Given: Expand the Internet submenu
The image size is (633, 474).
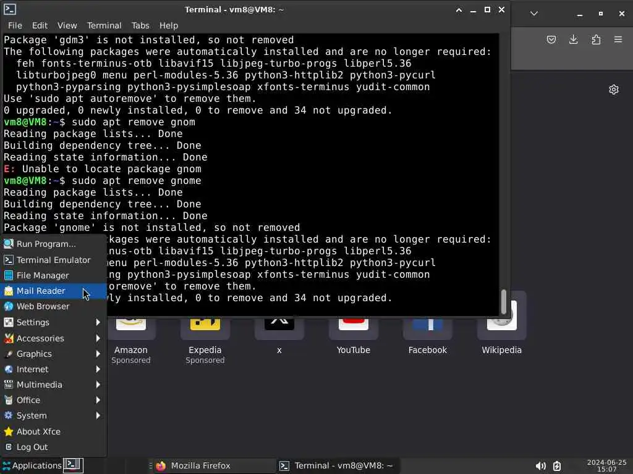Looking at the screenshot, I should (53, 369).
